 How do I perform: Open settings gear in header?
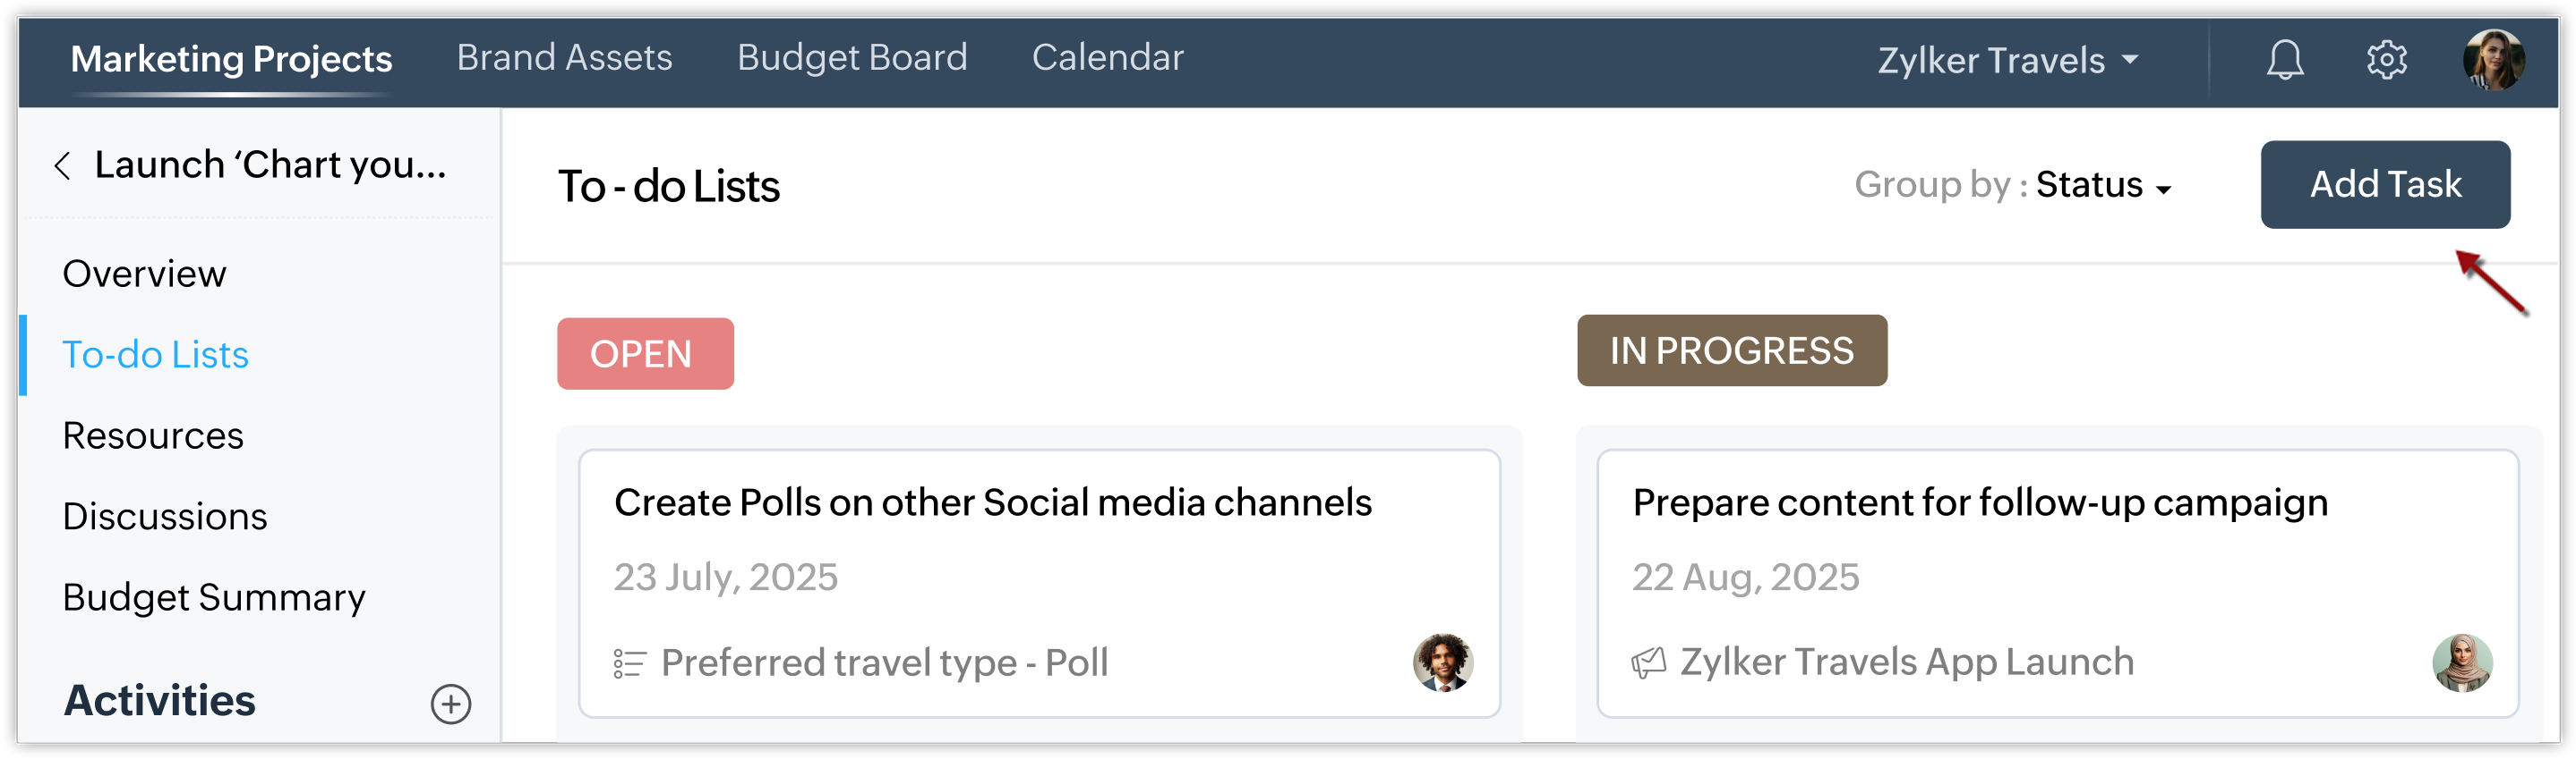coord(2386,60)
